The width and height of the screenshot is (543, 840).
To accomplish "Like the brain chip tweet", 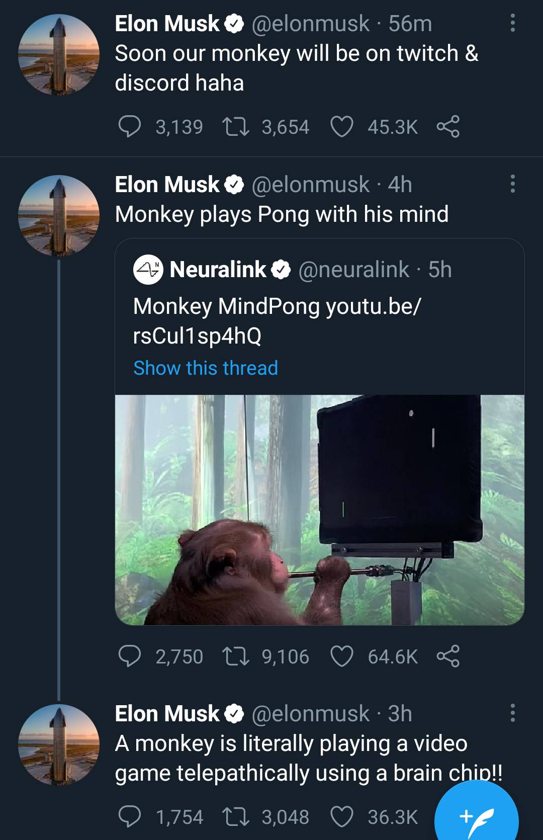I will (341, 817).
